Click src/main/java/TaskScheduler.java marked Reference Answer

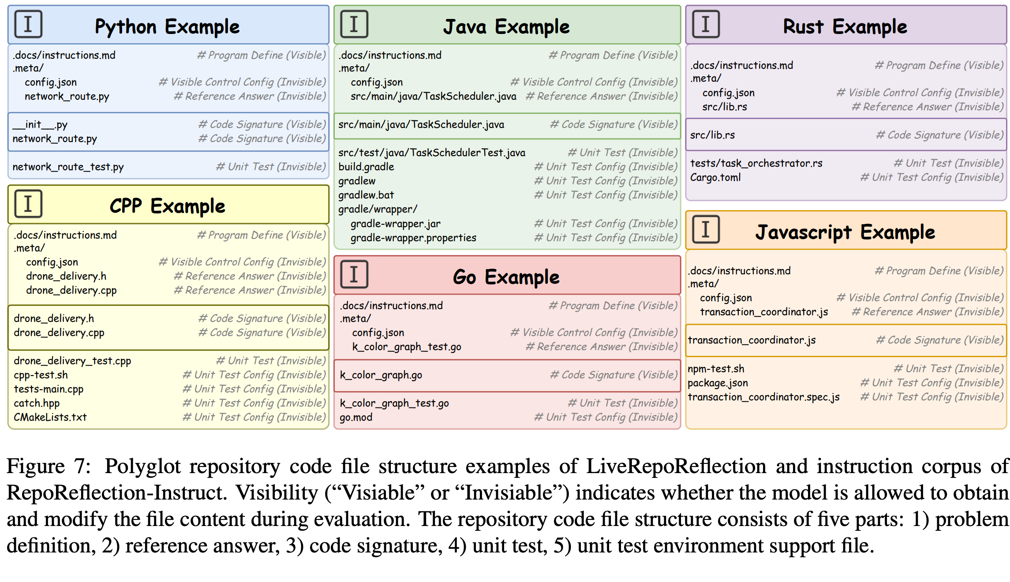point(434,97)
